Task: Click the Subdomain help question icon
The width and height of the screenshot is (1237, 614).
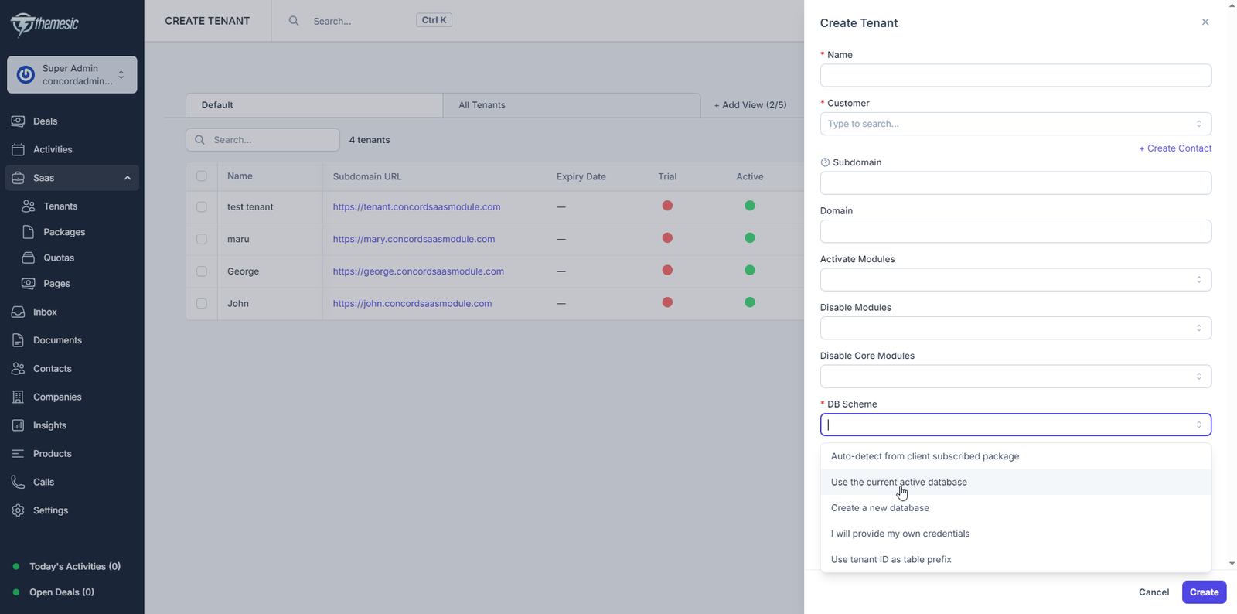Action: 825,162
